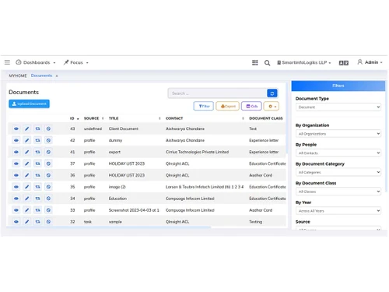The height and width of the screenshot is (292, 389).
Task: View document 33 Screenshot row
Action: click(16, 210)
